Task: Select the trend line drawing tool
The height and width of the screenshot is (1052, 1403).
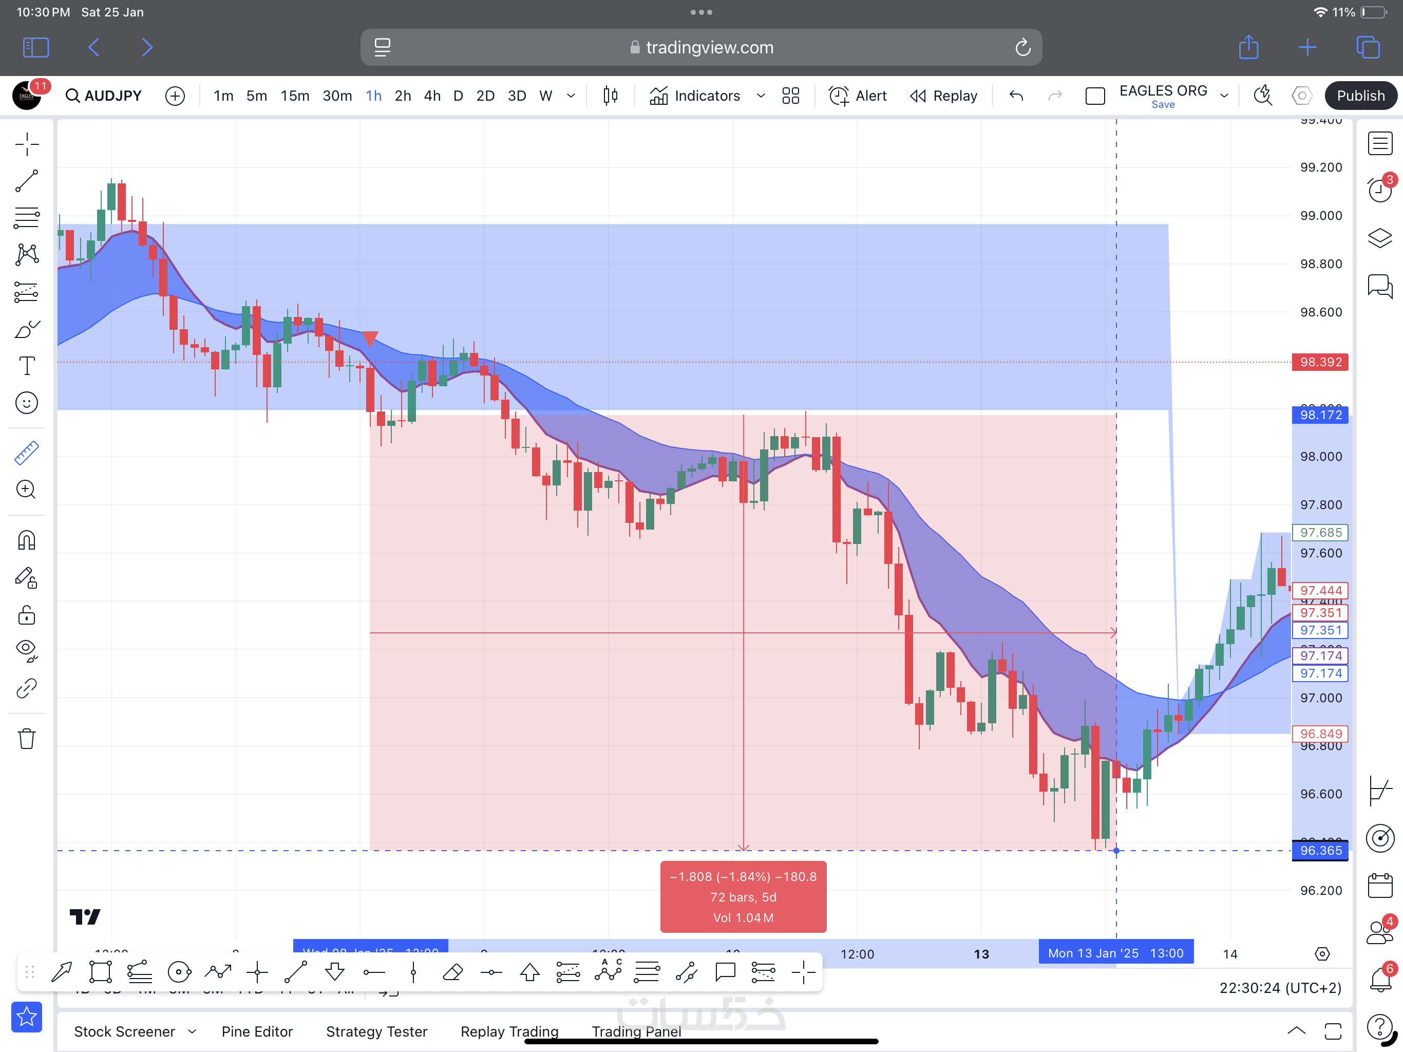Action: [x=27, y=181]
